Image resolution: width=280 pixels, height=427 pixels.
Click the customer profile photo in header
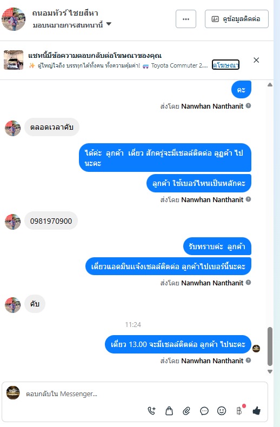[14, 19]
